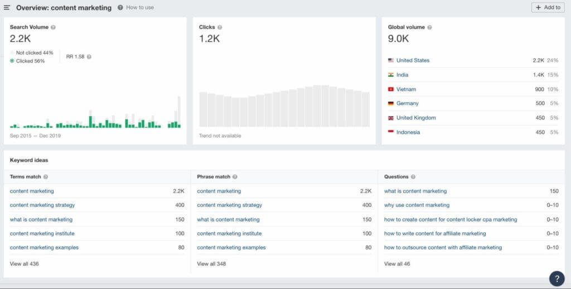This screenshot has width=571, height=289.
Task: Click the Terms match help icon
Action: tap(46, 177)
